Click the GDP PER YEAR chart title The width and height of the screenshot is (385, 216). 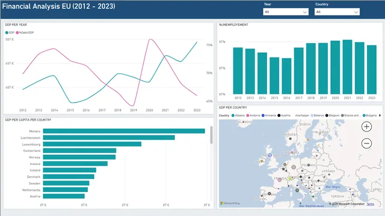tap(16, 25)
